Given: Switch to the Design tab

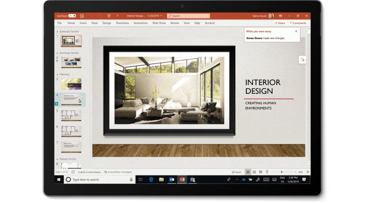Looking at the screenshot, I should (x=107, y=23).
